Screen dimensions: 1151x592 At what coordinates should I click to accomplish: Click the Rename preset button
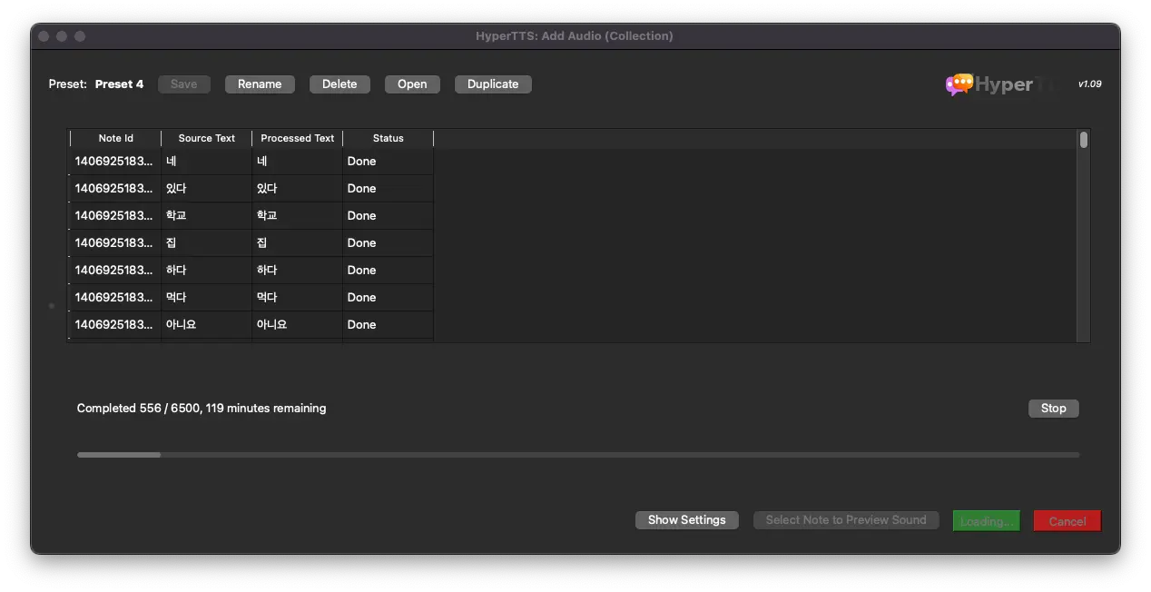pyautogui.click(x=260, y=84)
